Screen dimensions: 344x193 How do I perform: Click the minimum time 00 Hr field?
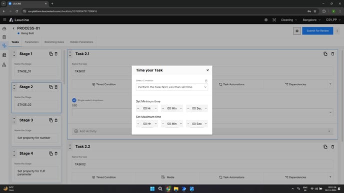147,108
